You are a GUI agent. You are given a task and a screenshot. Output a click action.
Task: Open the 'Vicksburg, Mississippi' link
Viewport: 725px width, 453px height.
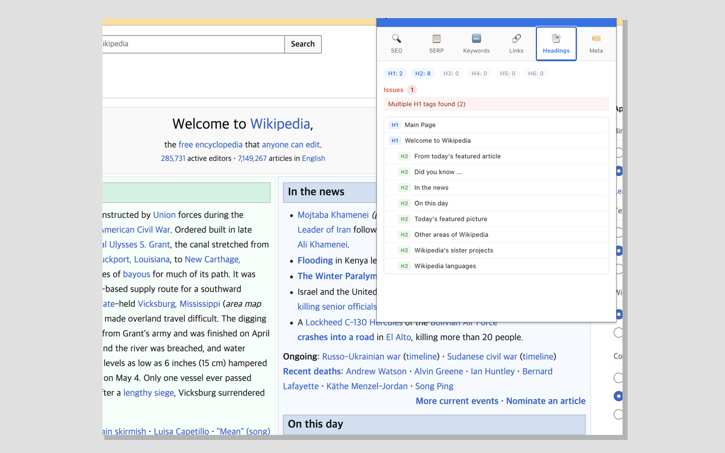click(179, 304)
